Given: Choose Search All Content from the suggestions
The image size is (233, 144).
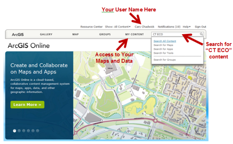Looking at the screenshot, I should 165,41.
